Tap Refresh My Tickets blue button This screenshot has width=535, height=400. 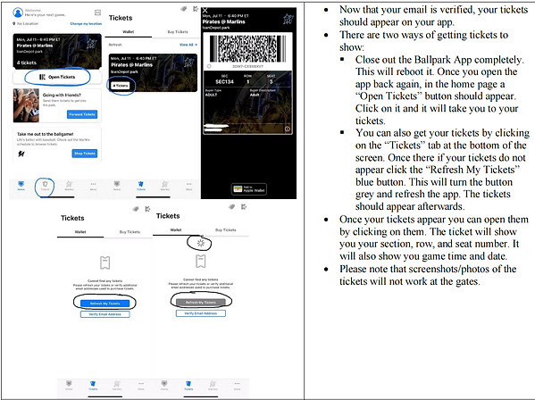(105, 304)
